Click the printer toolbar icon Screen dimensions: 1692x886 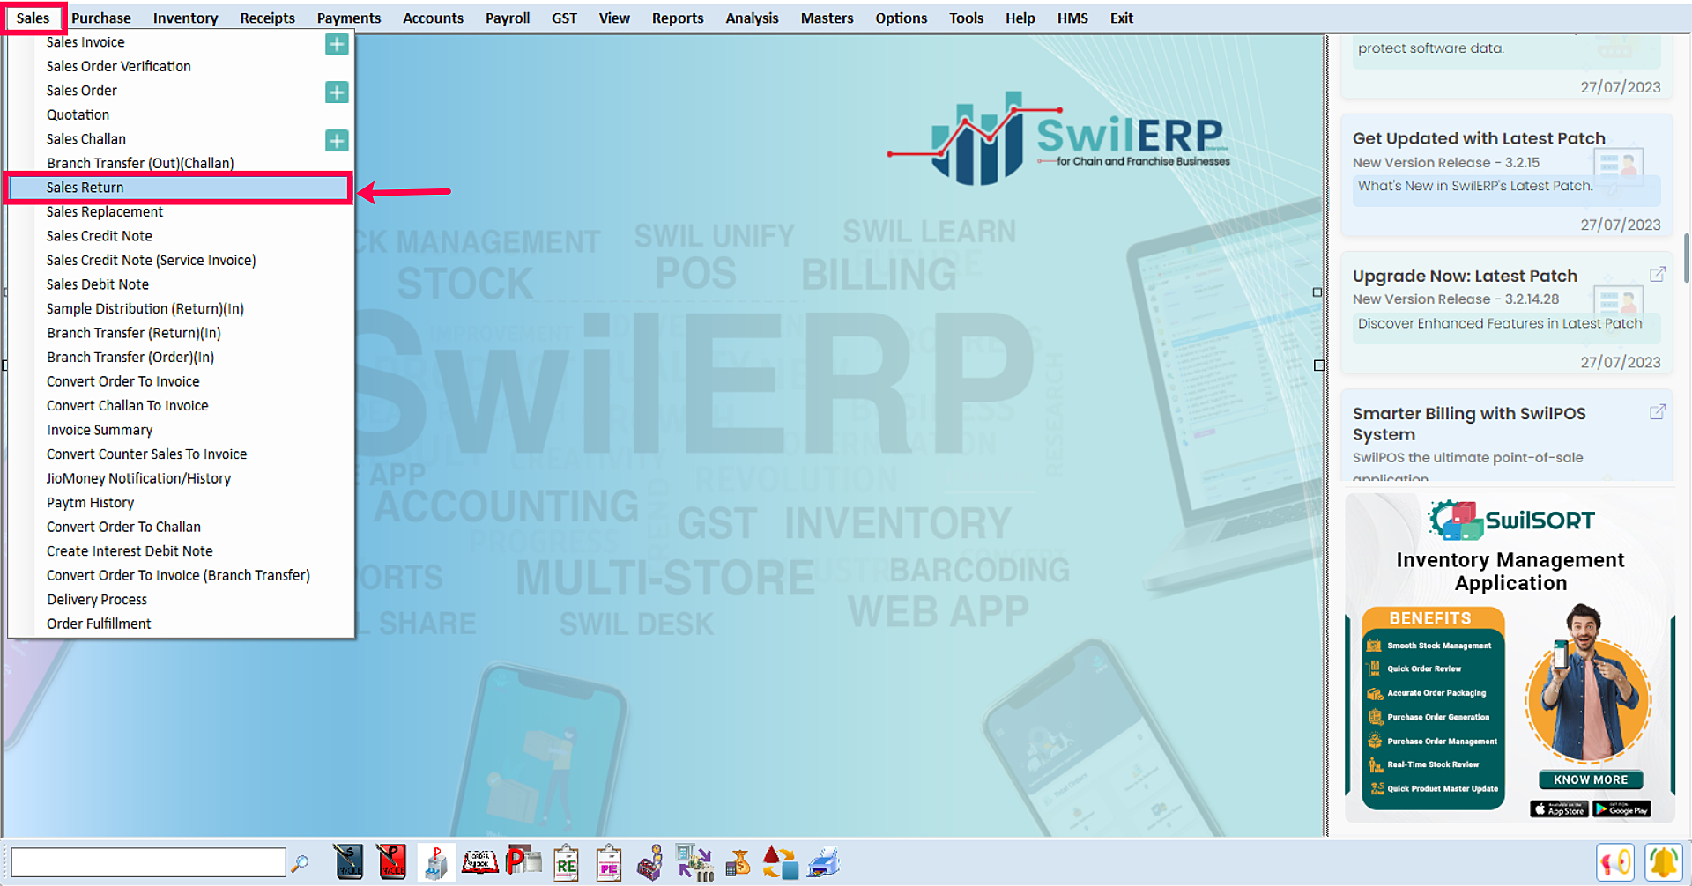824,862
